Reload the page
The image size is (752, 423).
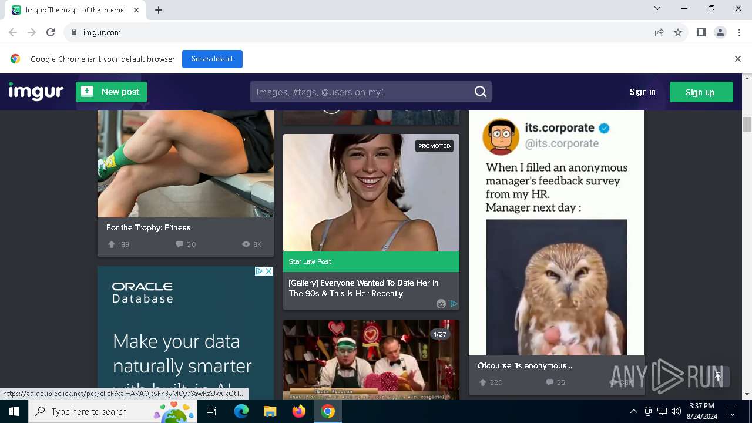(51, 32)
